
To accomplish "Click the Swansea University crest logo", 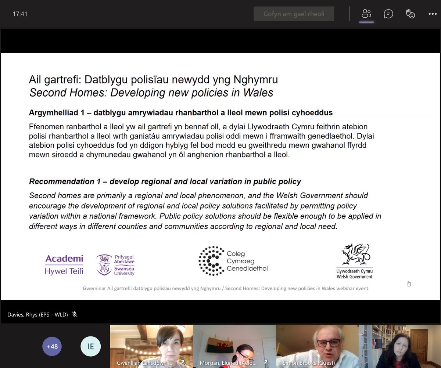I will (x=115, y=265).
